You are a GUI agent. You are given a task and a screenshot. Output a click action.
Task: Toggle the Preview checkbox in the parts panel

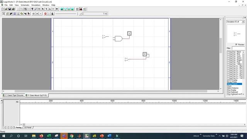[236, 44]
